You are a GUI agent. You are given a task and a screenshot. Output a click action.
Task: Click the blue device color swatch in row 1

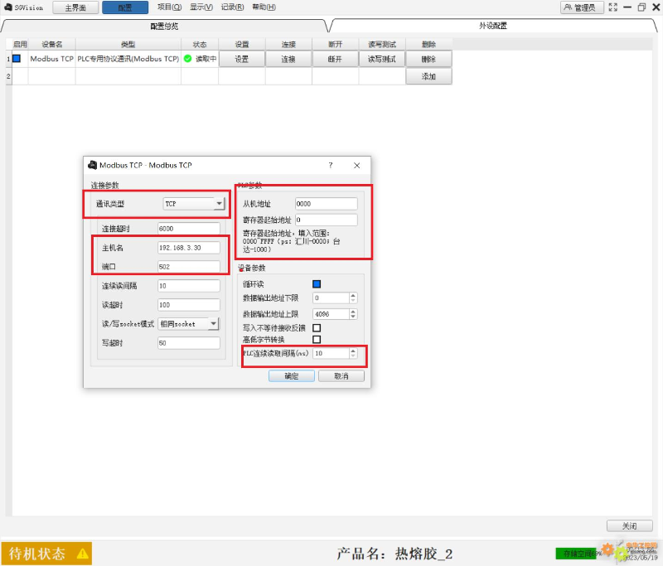pos(17,59)
